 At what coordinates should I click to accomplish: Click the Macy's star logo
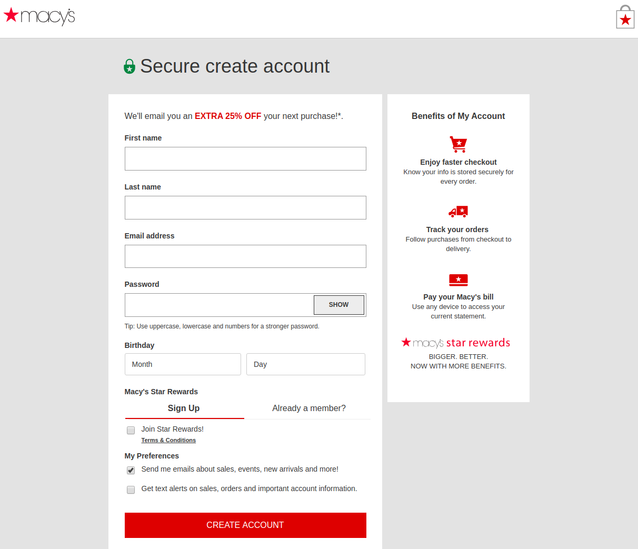tap(39, 16)
